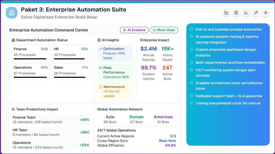This screenshot has width=275, height=154.
Task: Click the brain AI icon button in header
Action: coord(236,13)
